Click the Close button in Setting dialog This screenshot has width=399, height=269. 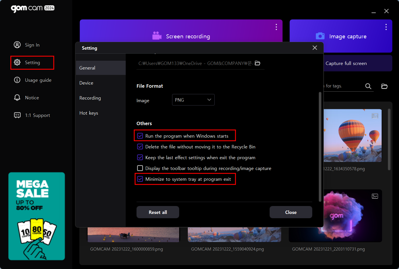291,212
